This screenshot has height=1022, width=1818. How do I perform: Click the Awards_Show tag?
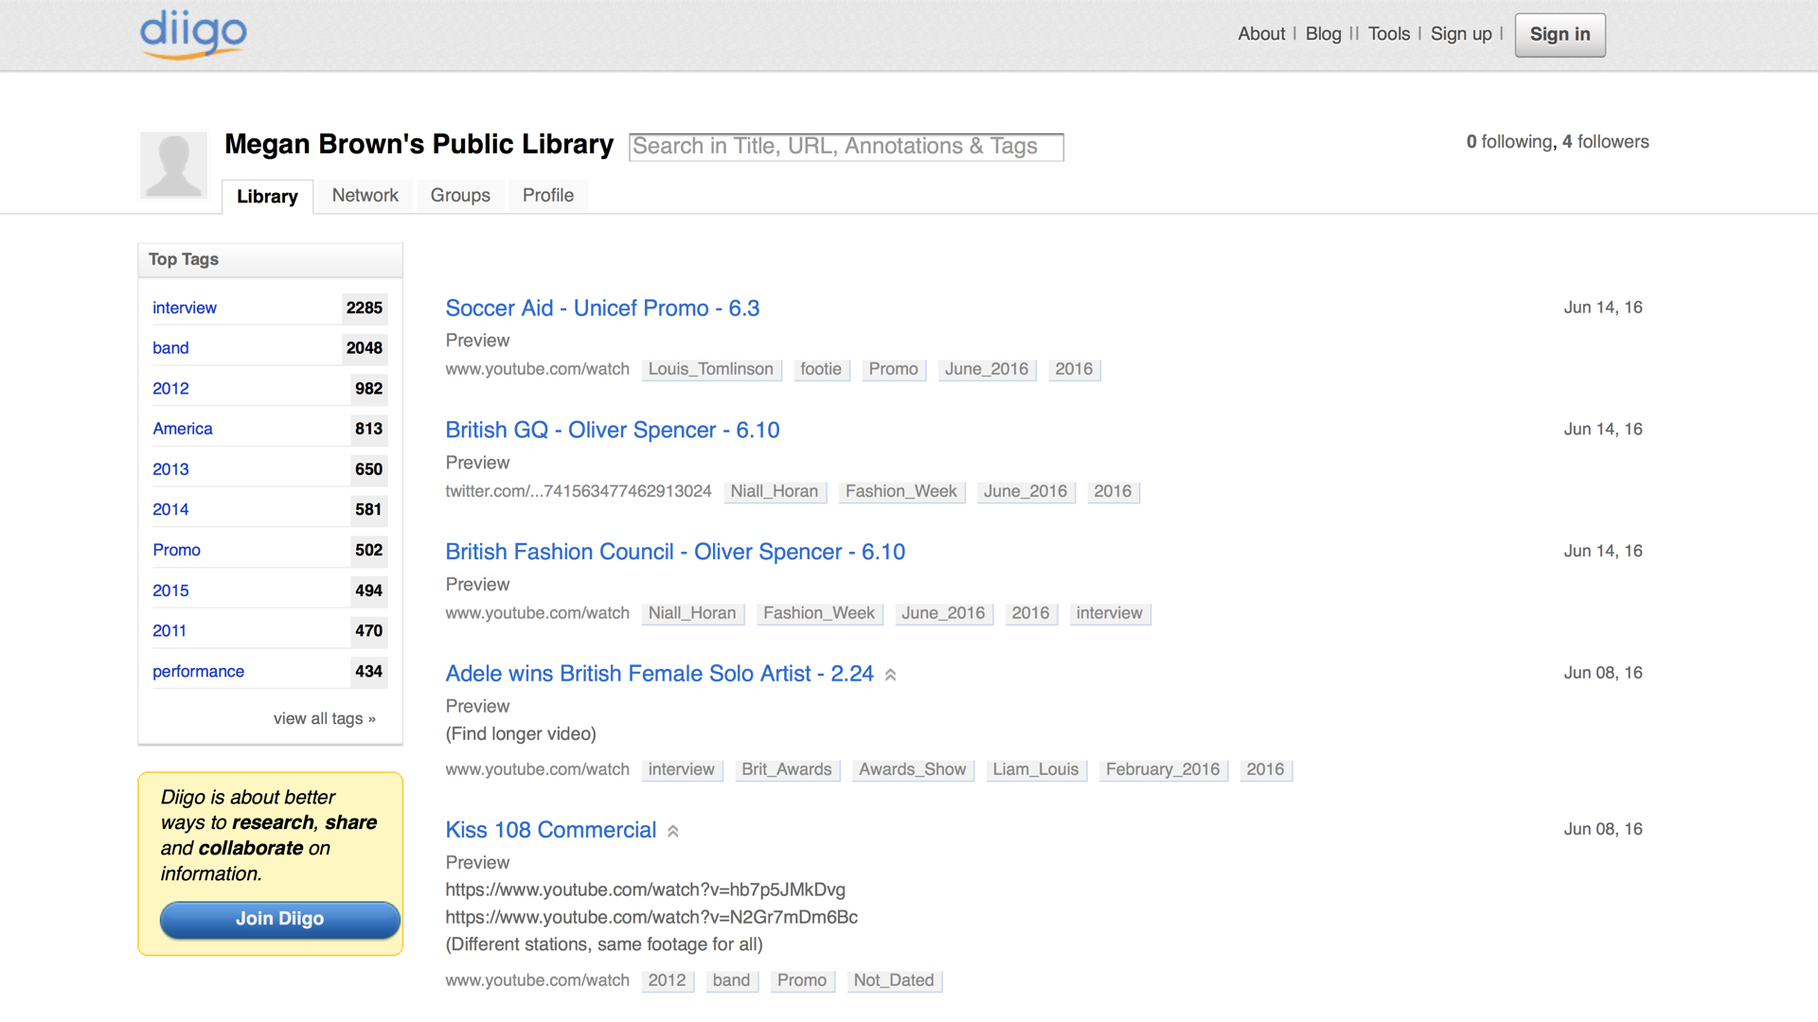[913, 769]
